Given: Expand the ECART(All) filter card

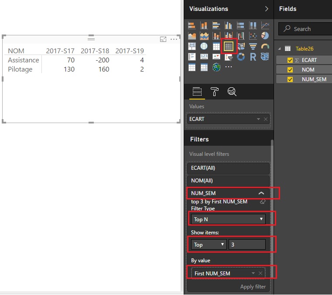Looking at the screenshot, I should coord(228,168).
